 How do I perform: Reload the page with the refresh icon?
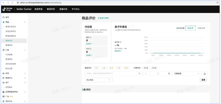[12, 3]
